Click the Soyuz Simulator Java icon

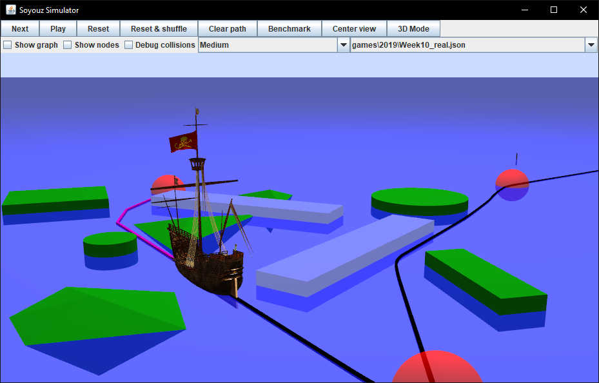[x=11, y=10]
